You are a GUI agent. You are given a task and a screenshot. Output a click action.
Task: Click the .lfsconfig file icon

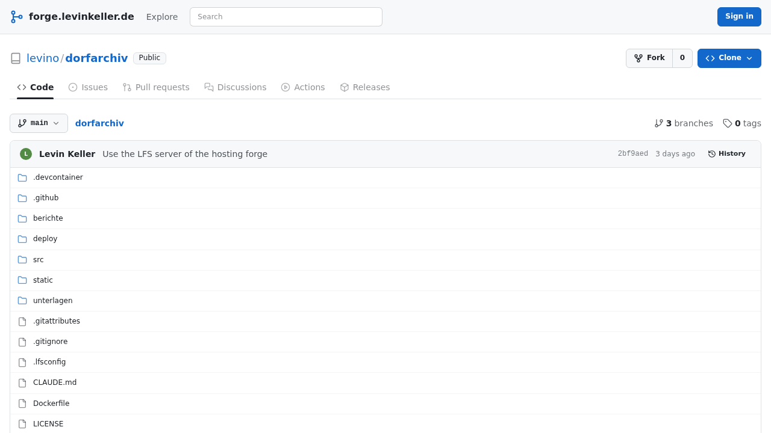22,362
